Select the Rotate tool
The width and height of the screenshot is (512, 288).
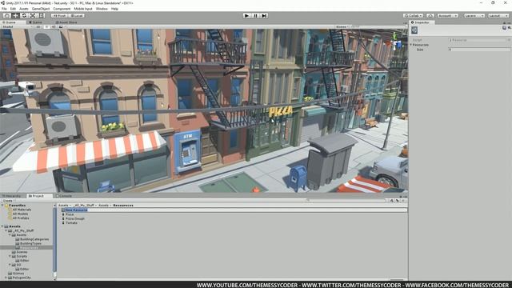click(x=24, y=15)
